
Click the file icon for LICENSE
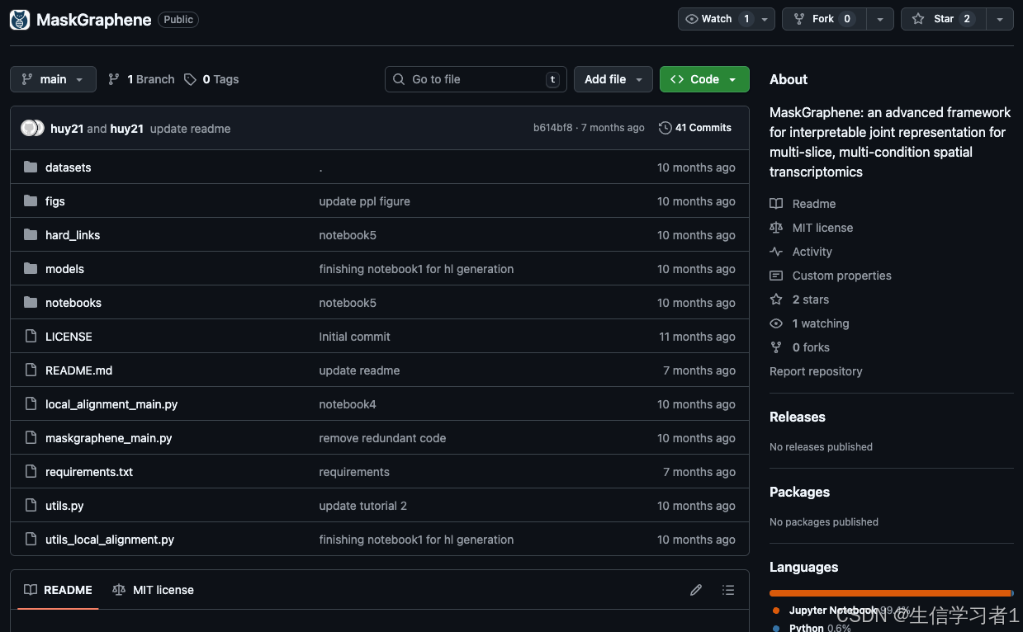click(x=31, y=337)
